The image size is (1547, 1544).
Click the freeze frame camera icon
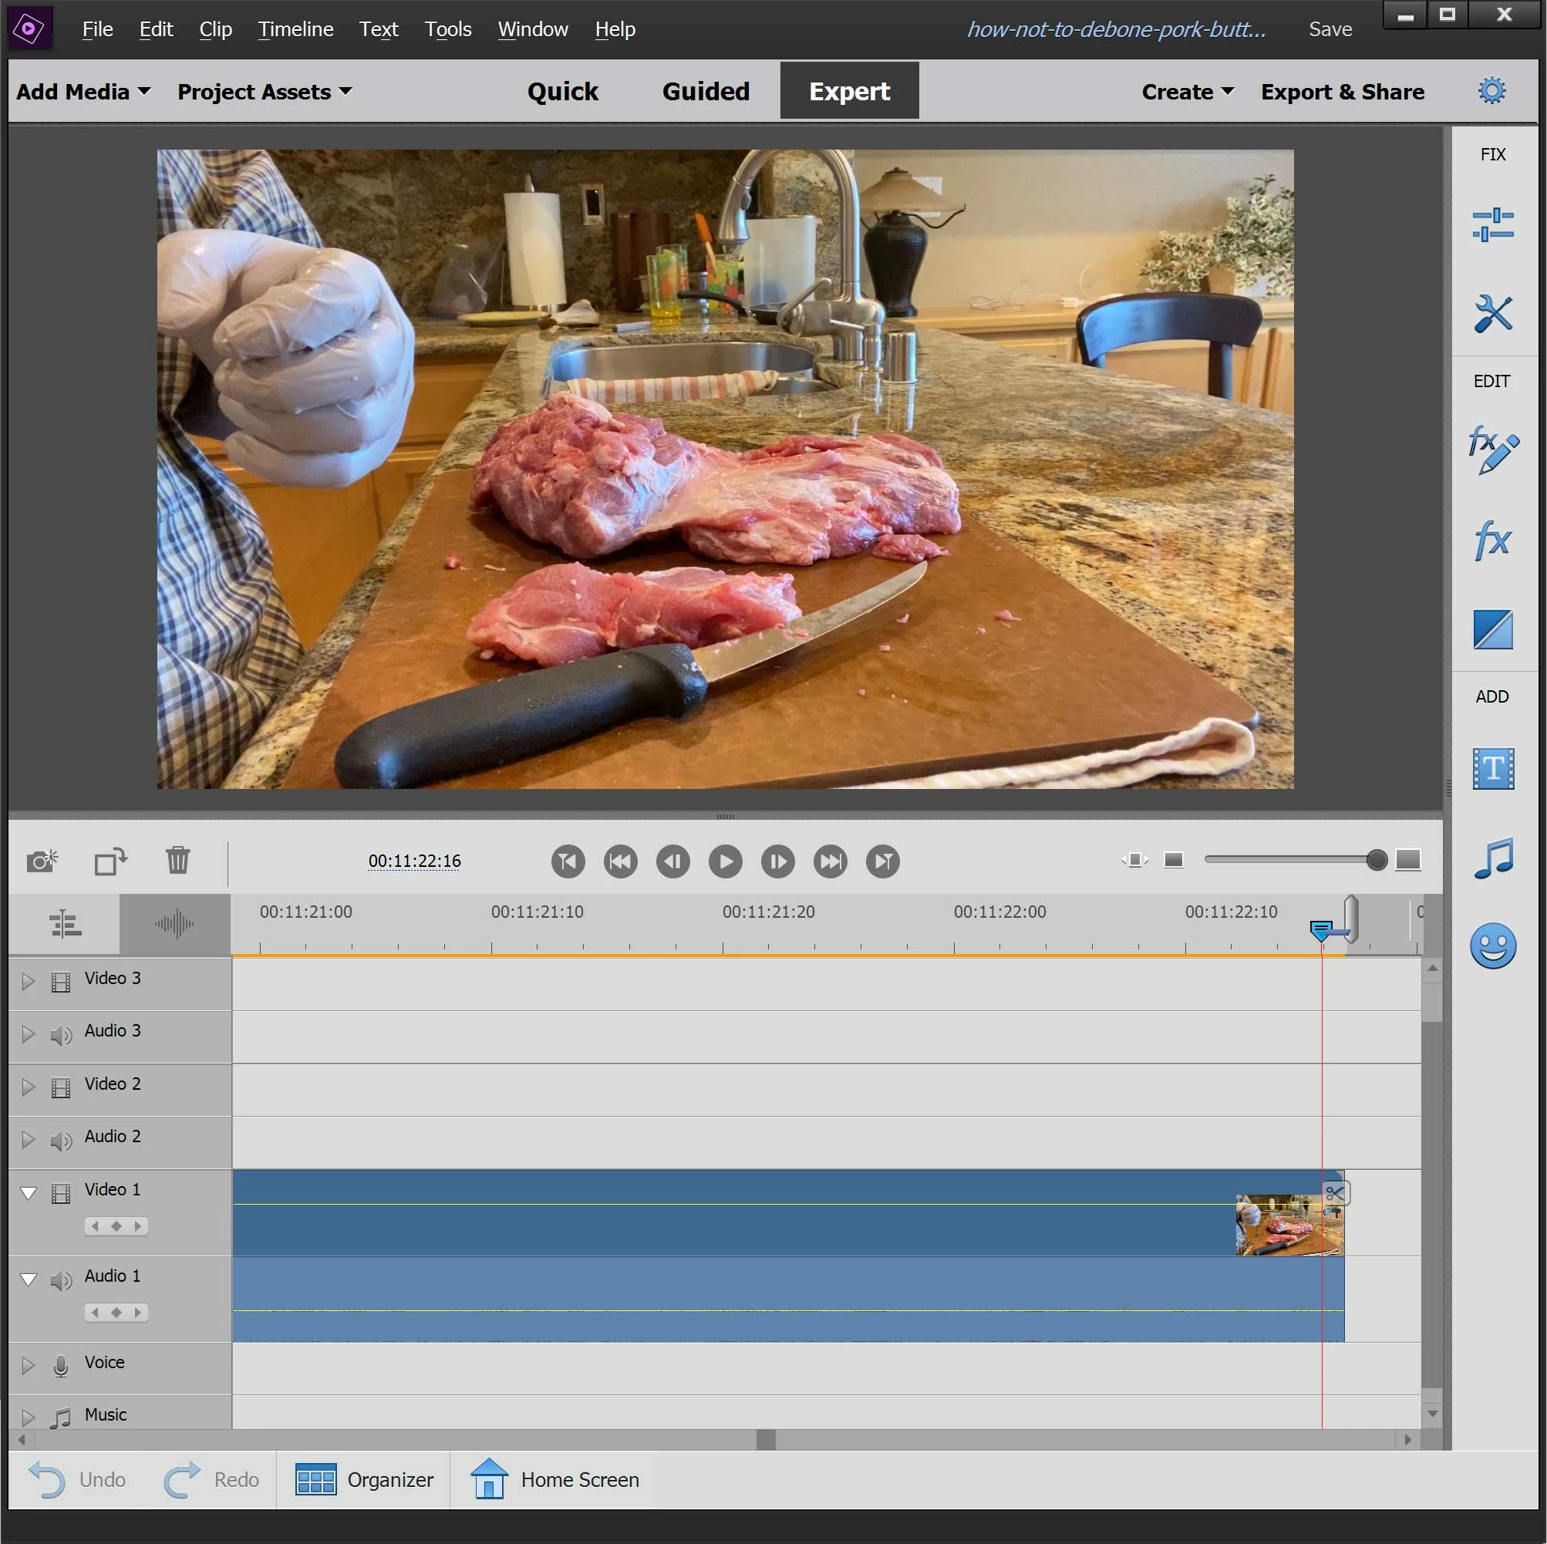[42, 861]
